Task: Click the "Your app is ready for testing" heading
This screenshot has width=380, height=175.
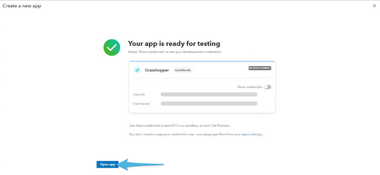Action: (174, 43)
